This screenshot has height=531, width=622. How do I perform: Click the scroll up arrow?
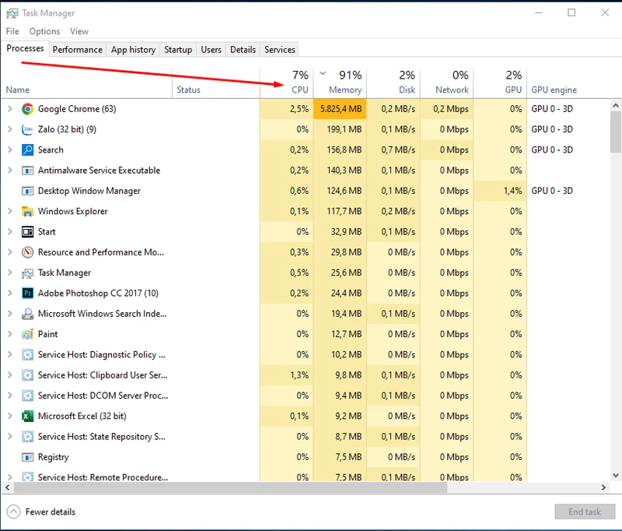coord(615,105)
